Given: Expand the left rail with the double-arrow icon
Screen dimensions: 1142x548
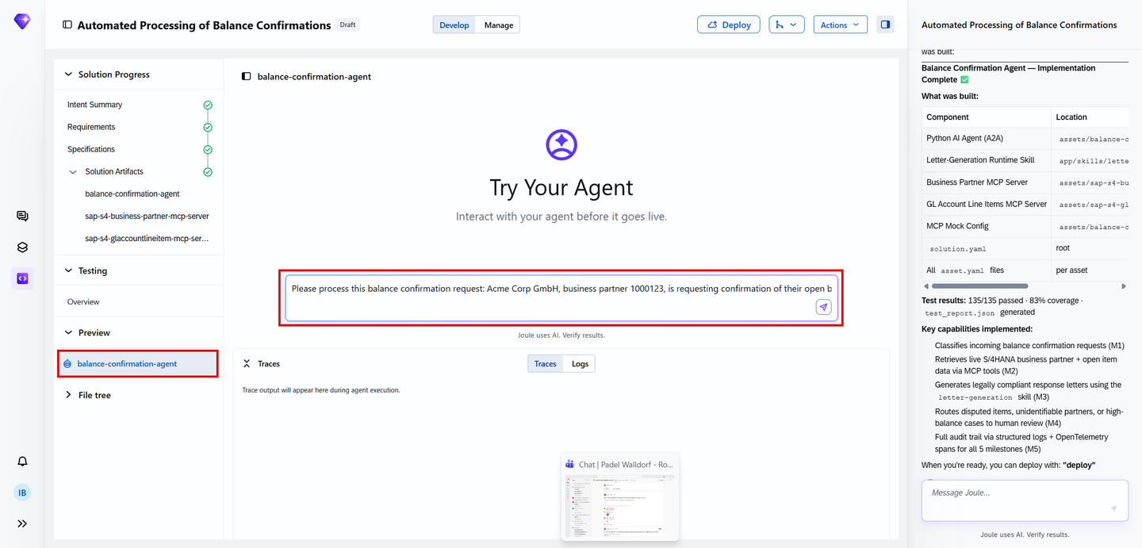Looking at the screenshot, I should pyautogui.click(x=22, y=523).
